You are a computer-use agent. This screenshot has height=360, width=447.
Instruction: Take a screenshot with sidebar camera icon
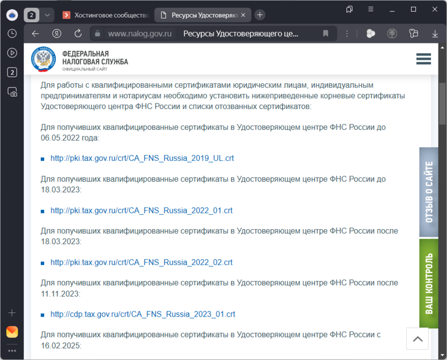tap(12, 92)
